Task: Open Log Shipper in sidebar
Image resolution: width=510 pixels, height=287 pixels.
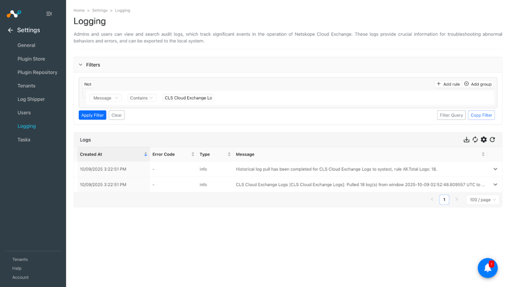Action: (31, 99)
